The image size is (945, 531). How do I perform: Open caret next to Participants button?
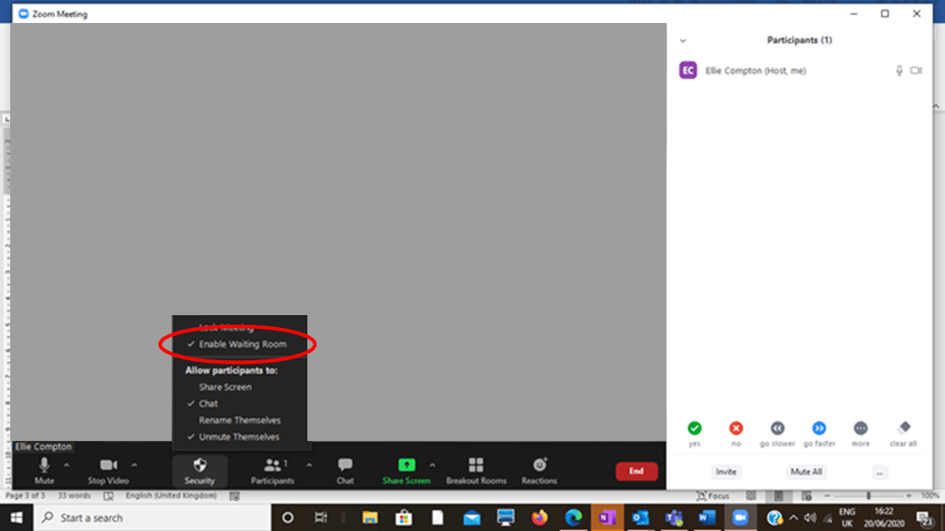[x=309, y=466]
